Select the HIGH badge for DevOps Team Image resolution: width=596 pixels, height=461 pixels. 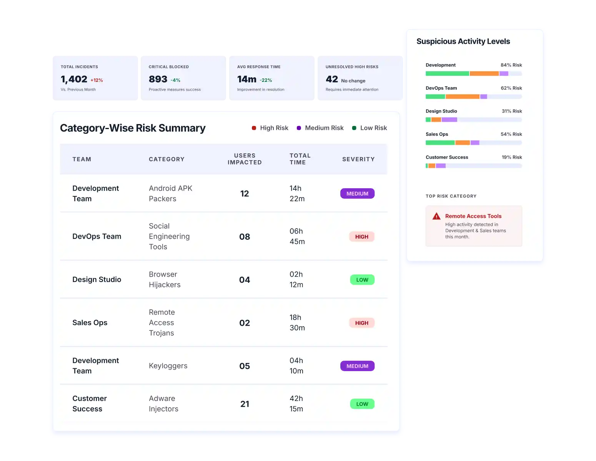(361, 237)
